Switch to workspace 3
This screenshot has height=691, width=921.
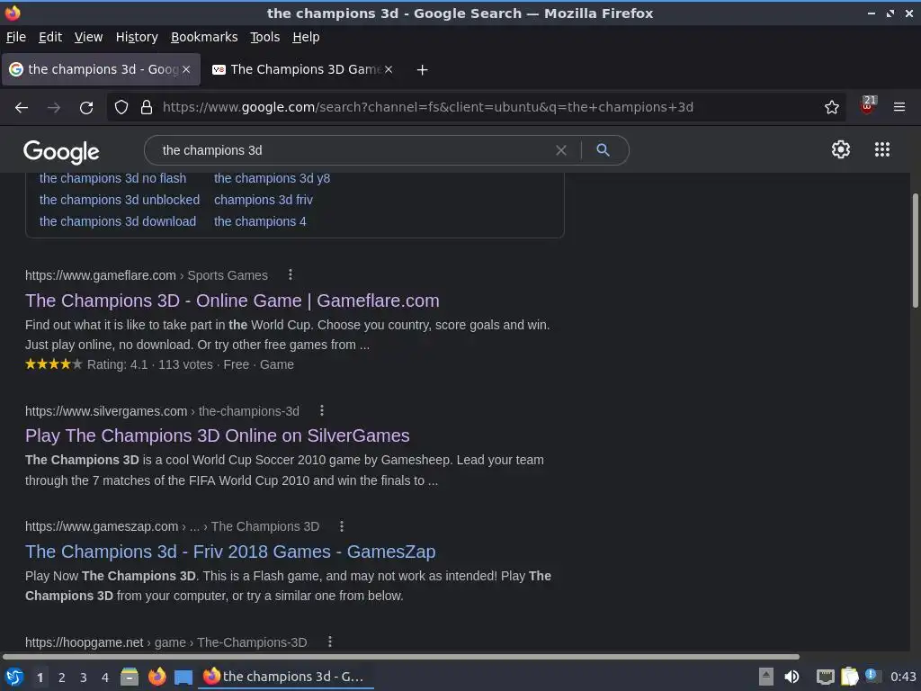[84, 678]
